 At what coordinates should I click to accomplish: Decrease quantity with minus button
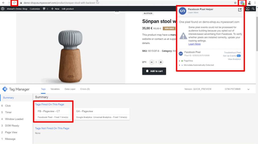pos(151,62)
